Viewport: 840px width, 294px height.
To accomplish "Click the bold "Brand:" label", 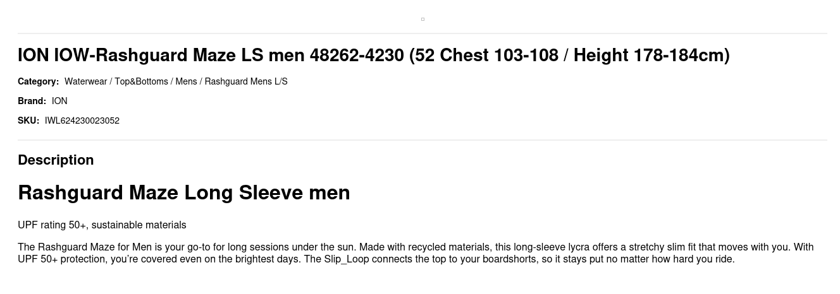I will (32, 101).
